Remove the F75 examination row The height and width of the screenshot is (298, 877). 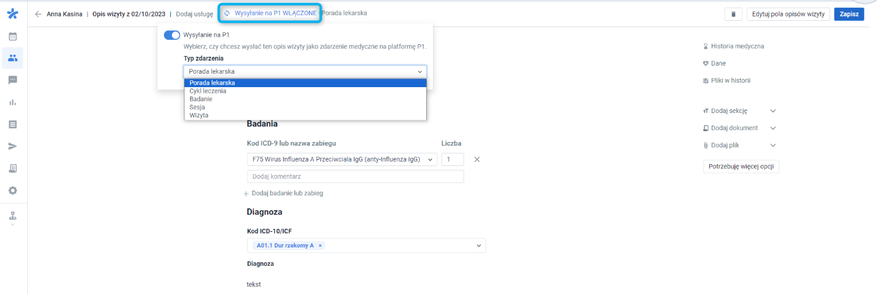pyautogui.click(x=477, y=160)
